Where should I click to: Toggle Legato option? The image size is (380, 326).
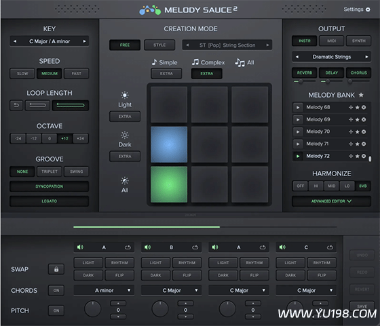[x=49, y=201]
